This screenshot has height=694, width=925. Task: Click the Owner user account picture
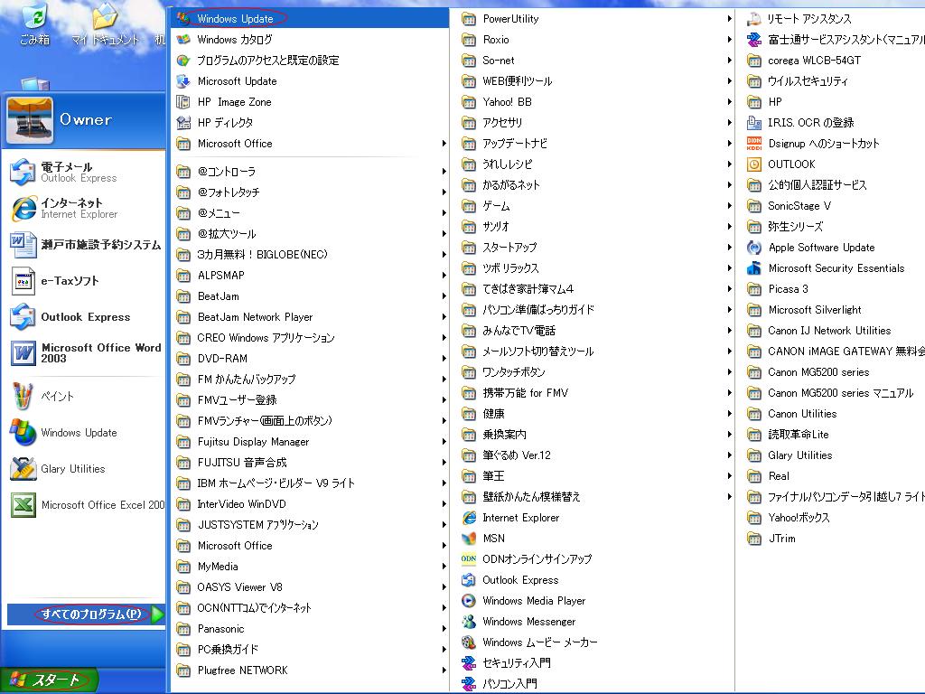tap(29, 120)
